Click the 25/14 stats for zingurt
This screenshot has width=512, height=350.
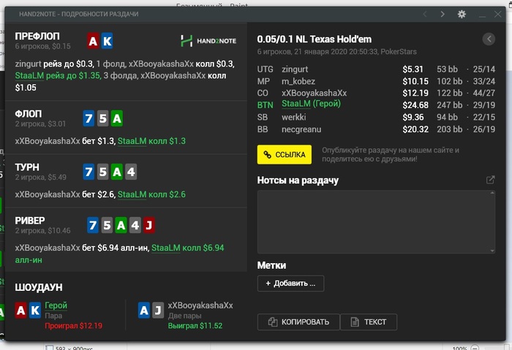(484, 69)
